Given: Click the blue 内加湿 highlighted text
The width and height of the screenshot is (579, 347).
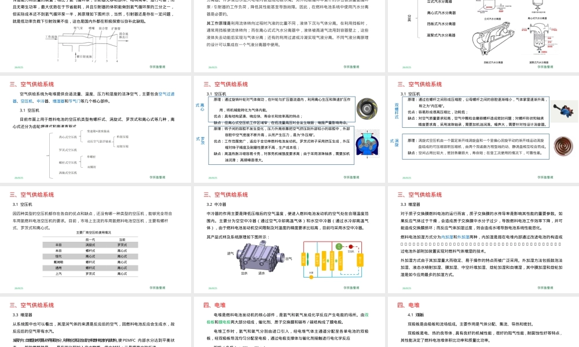Looking at the screenshot, I should point(447,237).
